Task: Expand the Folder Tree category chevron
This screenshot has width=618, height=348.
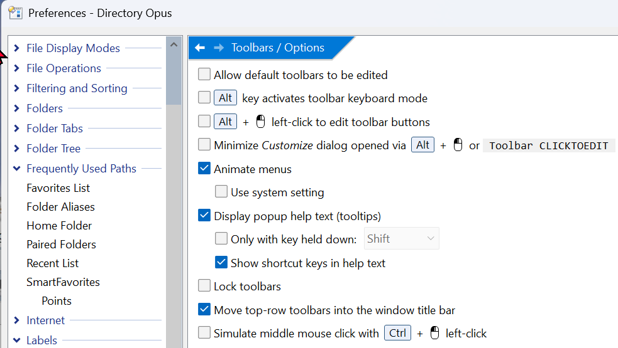Action: click(x=16, y=149)
